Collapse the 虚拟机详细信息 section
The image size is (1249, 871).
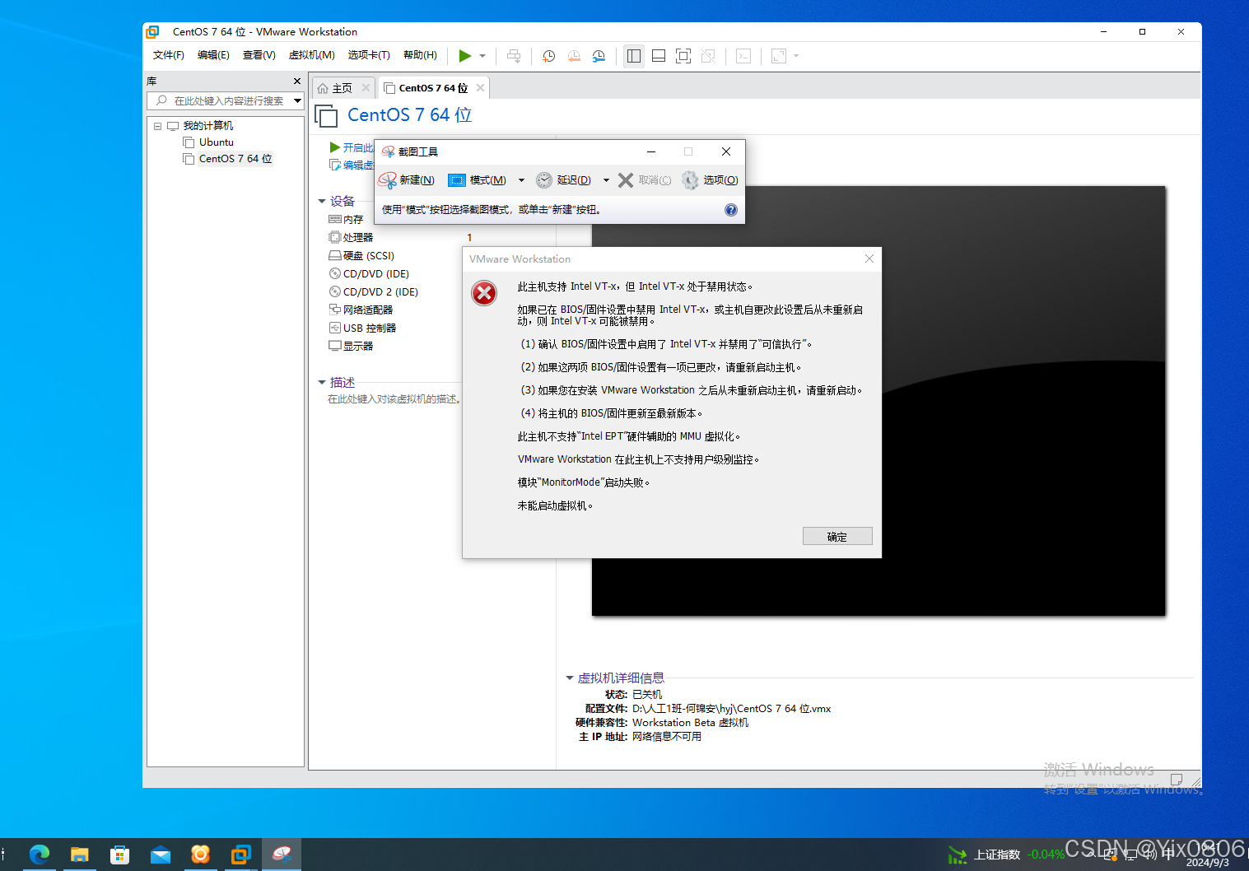569,678
